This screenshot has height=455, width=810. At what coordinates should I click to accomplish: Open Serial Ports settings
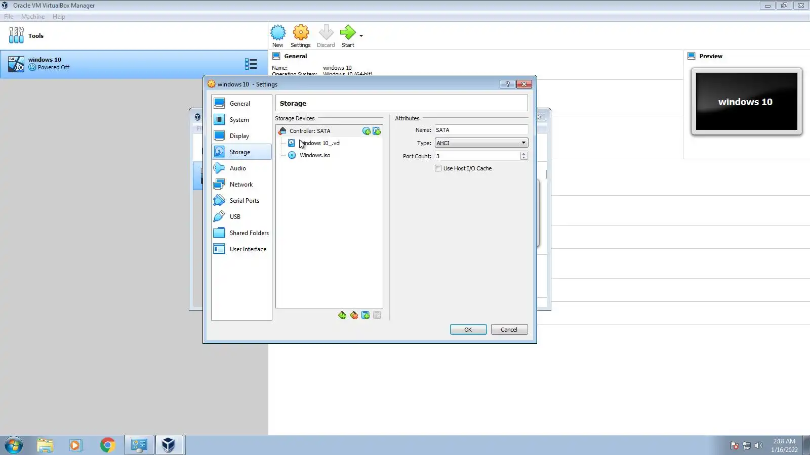[241, 201]
